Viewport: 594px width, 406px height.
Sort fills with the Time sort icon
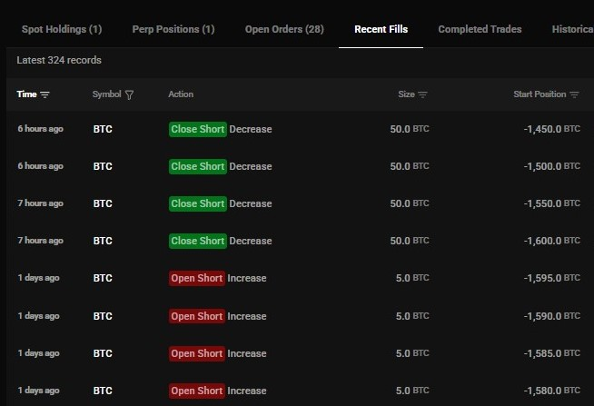point(45,94)
